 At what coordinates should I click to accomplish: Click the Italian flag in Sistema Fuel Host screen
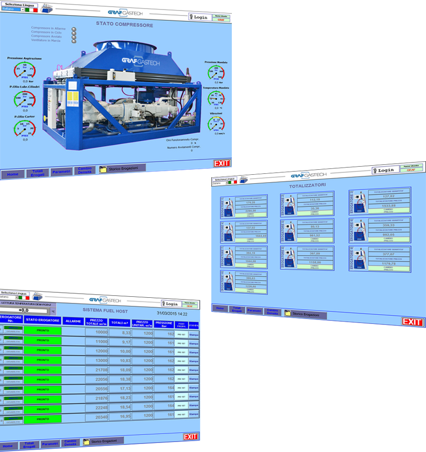point(24,297)
